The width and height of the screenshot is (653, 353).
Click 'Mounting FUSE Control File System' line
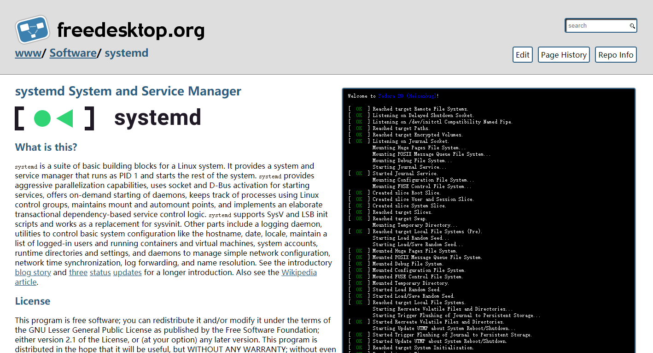tap(422, 187)
